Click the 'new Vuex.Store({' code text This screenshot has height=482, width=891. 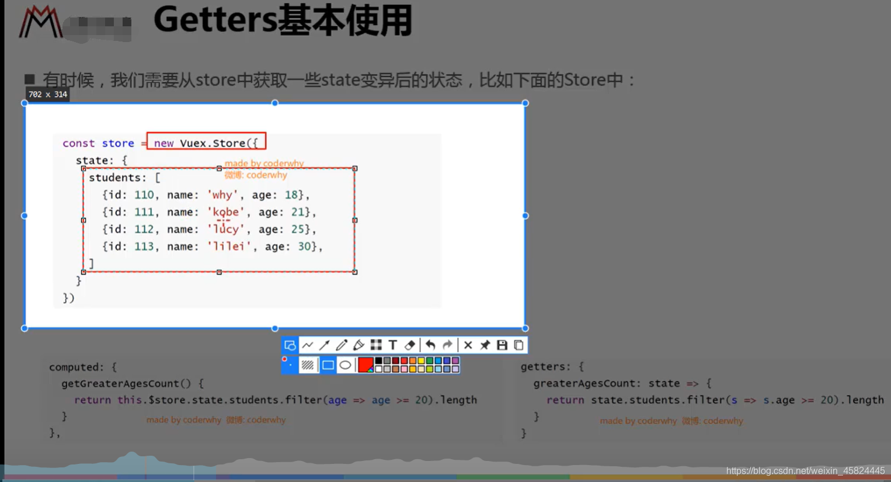click(x=206, y=143)
